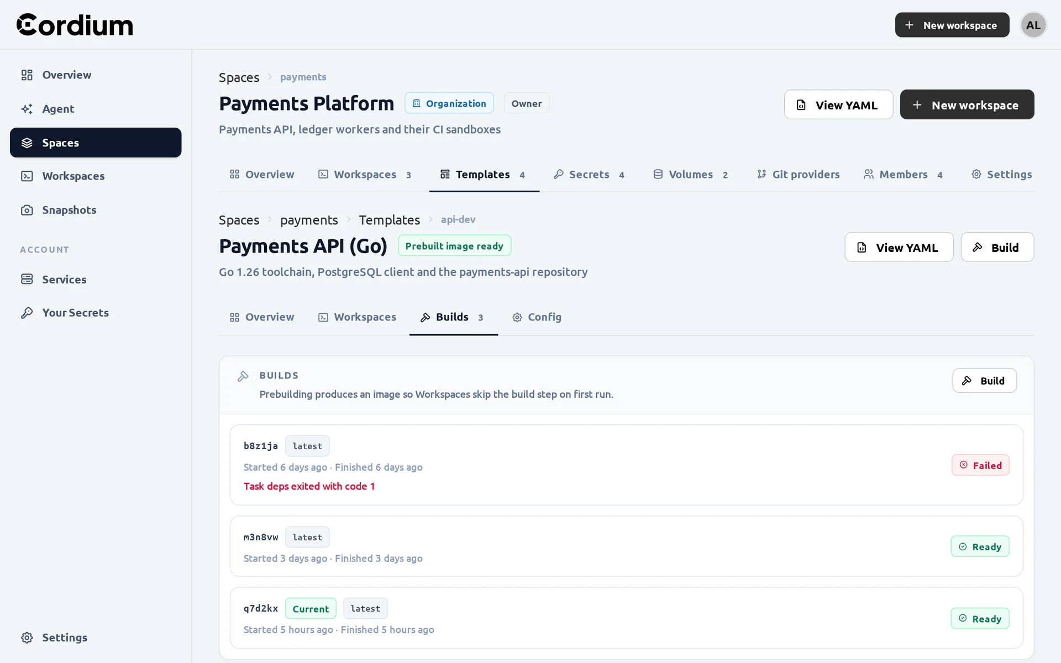Open the AL user avatar

click(1033, 25)
